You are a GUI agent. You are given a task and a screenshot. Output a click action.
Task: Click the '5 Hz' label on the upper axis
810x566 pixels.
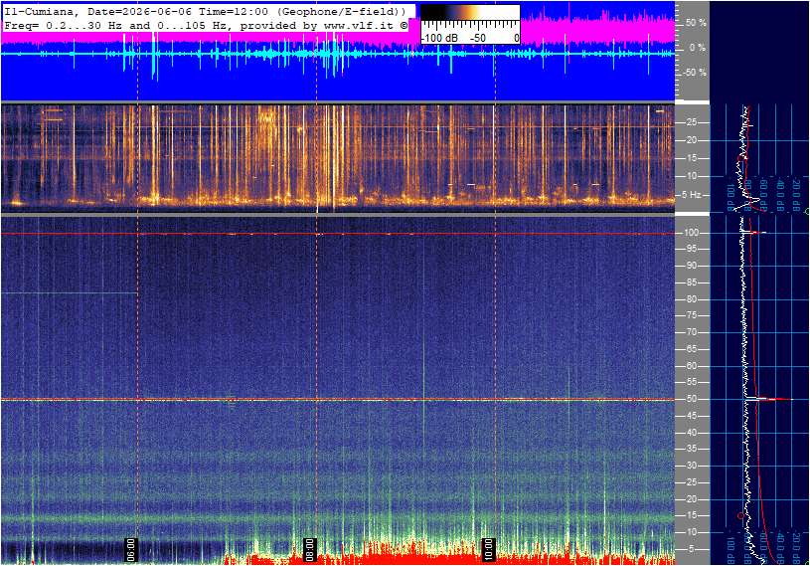(x=692, y=195)
